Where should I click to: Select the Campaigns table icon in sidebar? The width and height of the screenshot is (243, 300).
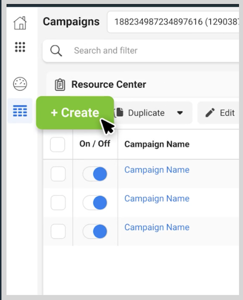tap(20, 111)
